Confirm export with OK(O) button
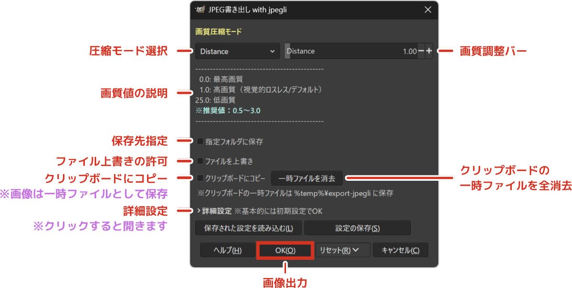The height and width of the screenshot is (288, 572). (285, 250)
